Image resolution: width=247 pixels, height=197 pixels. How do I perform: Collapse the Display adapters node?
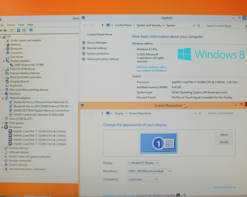[3, 61]
